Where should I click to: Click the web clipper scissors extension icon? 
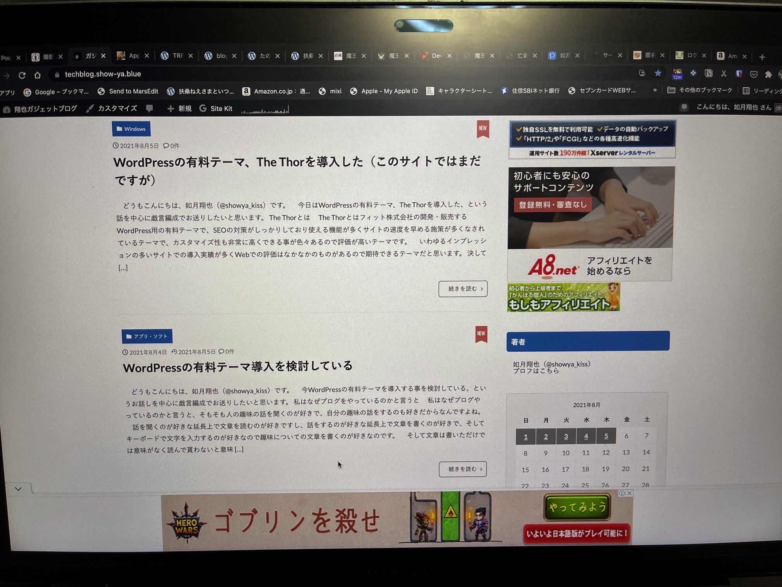coord(723,73)
